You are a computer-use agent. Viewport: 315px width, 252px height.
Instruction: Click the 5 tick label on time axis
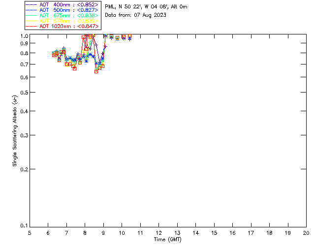[30, 233]
